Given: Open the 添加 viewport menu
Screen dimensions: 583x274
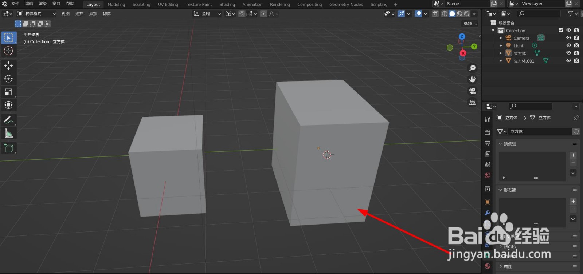Looking at the screenshot, I should point(93,14).
